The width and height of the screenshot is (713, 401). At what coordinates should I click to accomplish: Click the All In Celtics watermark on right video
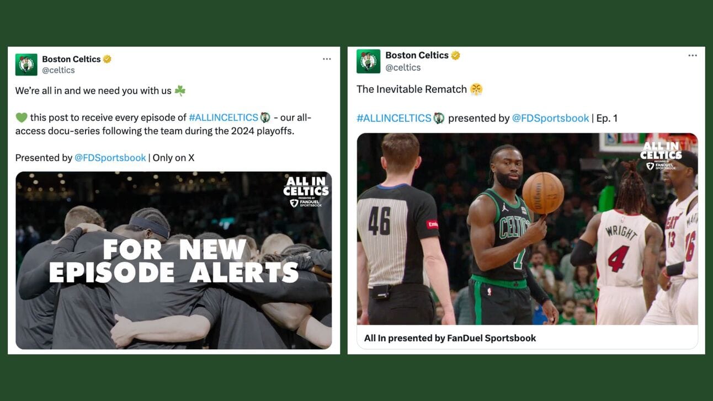click(x=661, y=156)
